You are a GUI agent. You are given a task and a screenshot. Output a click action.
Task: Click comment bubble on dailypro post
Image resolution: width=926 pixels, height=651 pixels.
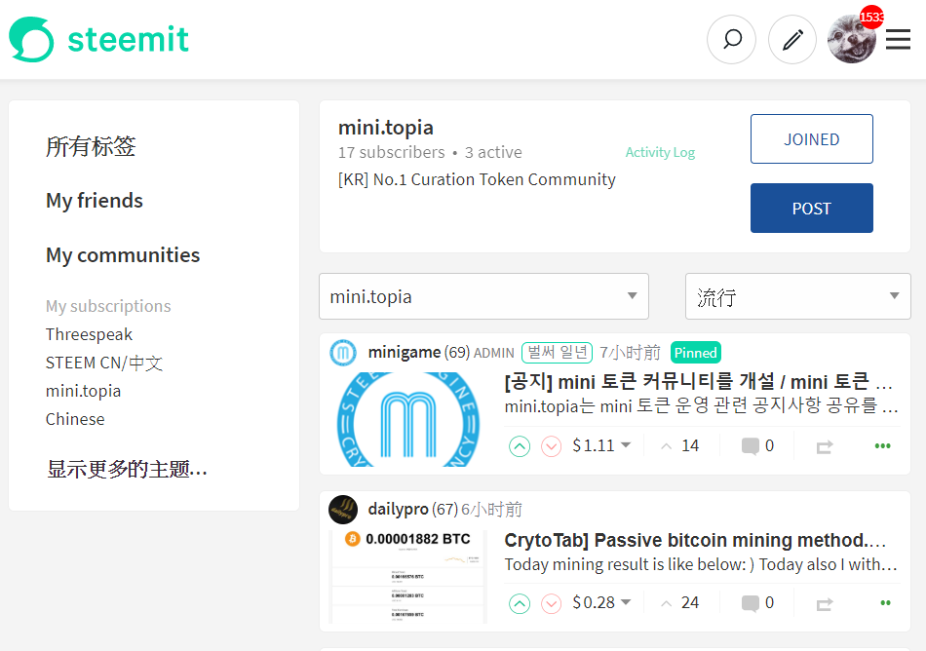point(750,603)
